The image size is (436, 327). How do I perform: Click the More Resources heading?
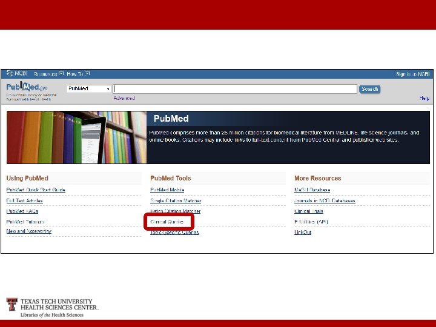pos(317,178)
